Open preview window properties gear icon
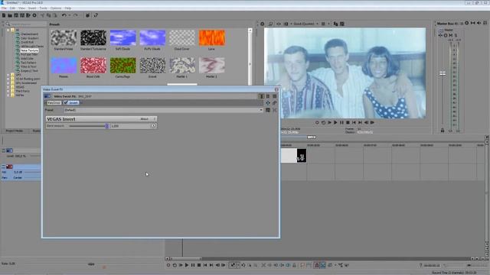Image resolution: width=490 pixels, height=275 pixels. (x=262, y=24)
